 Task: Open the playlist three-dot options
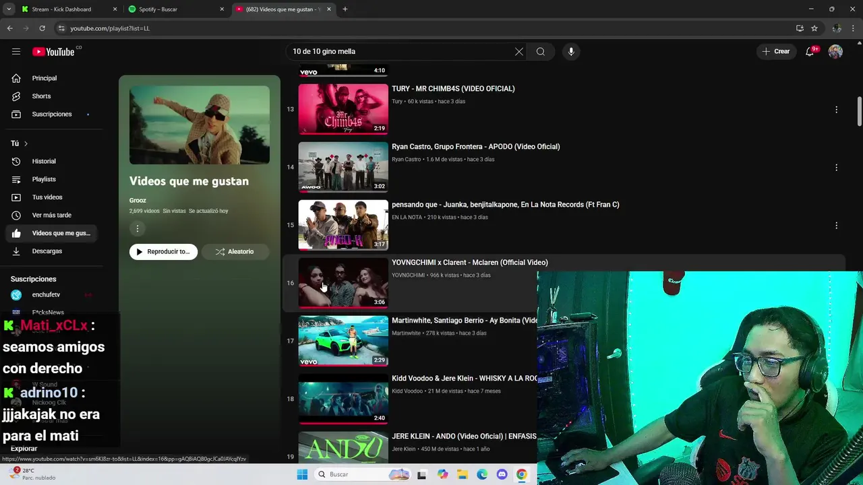coord(138,228)
